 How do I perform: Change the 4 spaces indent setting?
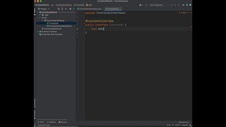tap(184, 125)
